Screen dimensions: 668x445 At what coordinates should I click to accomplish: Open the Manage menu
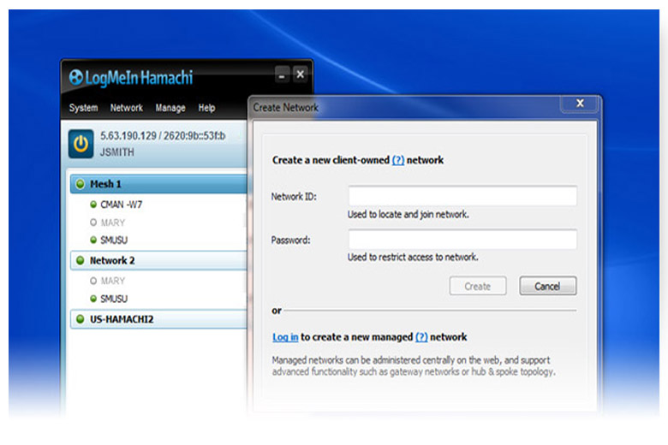pyautogui.click(x=170, y=108)
